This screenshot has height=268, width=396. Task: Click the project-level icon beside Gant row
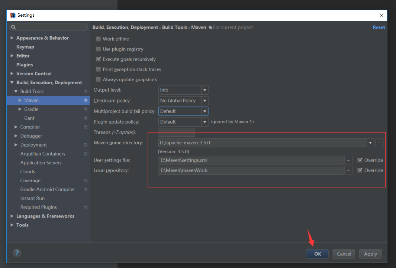click(86, 118)
